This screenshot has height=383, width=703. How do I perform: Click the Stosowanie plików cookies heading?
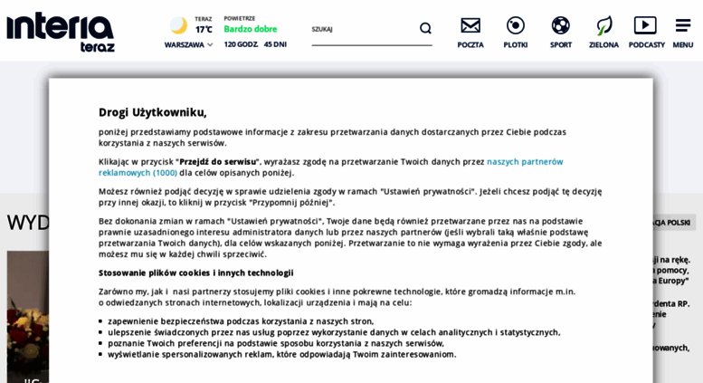coord(196,273)
